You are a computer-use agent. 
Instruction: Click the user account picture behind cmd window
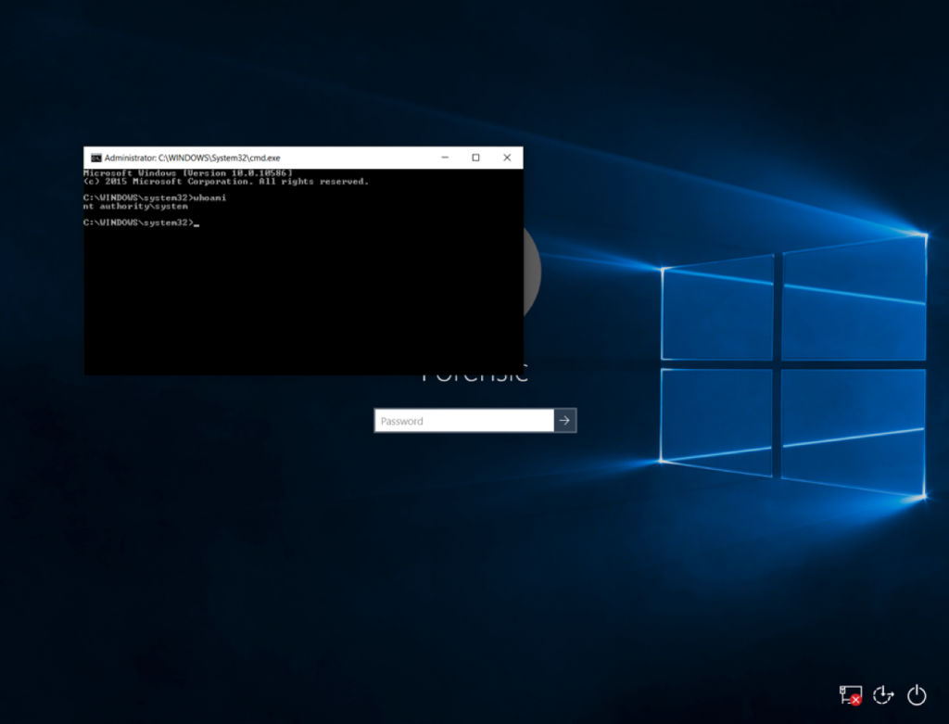pyautogui.click(x=532, y=273)
